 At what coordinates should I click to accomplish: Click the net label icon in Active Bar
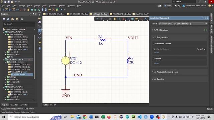pyautogui.click(x=137, y=19)
